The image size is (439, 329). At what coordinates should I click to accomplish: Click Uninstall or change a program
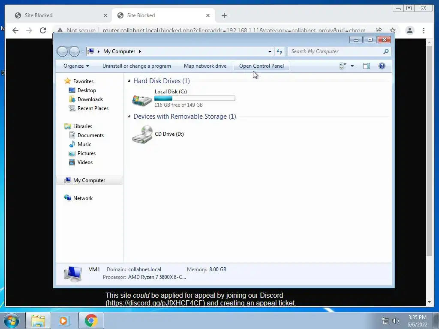click(x=137, y=66)
